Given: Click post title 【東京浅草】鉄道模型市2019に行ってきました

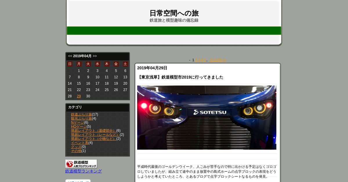Looking at the screenshot, I should 180,77.
